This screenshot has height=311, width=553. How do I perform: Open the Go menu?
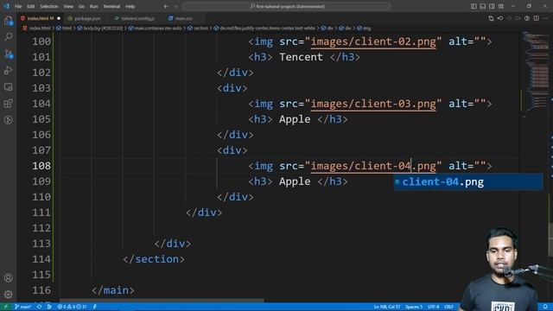81,6
